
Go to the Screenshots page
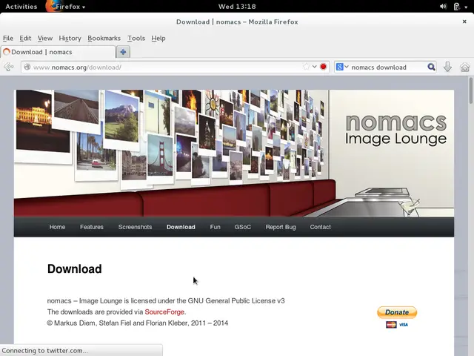(135, 227)
